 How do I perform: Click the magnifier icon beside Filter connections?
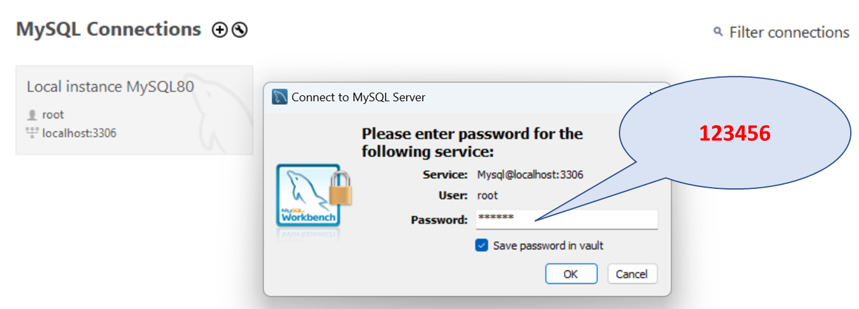pos(718,32)
